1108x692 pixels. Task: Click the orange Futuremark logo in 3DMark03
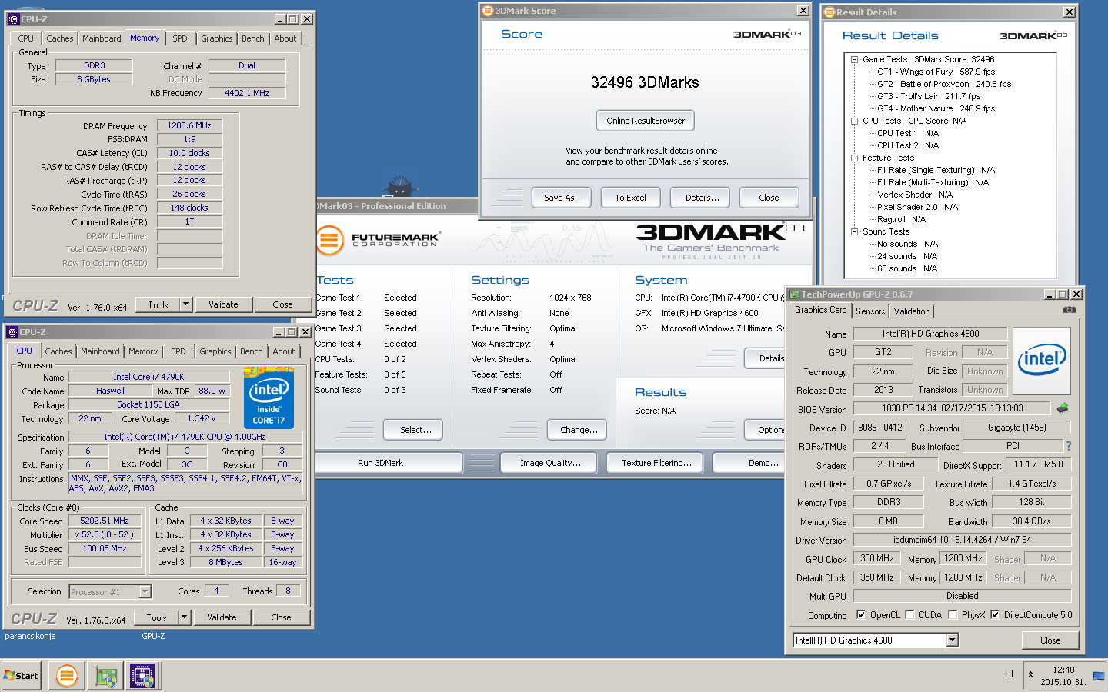point(329,240)
